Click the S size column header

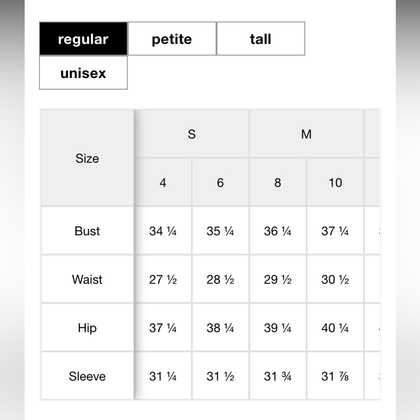coord(192,134)
